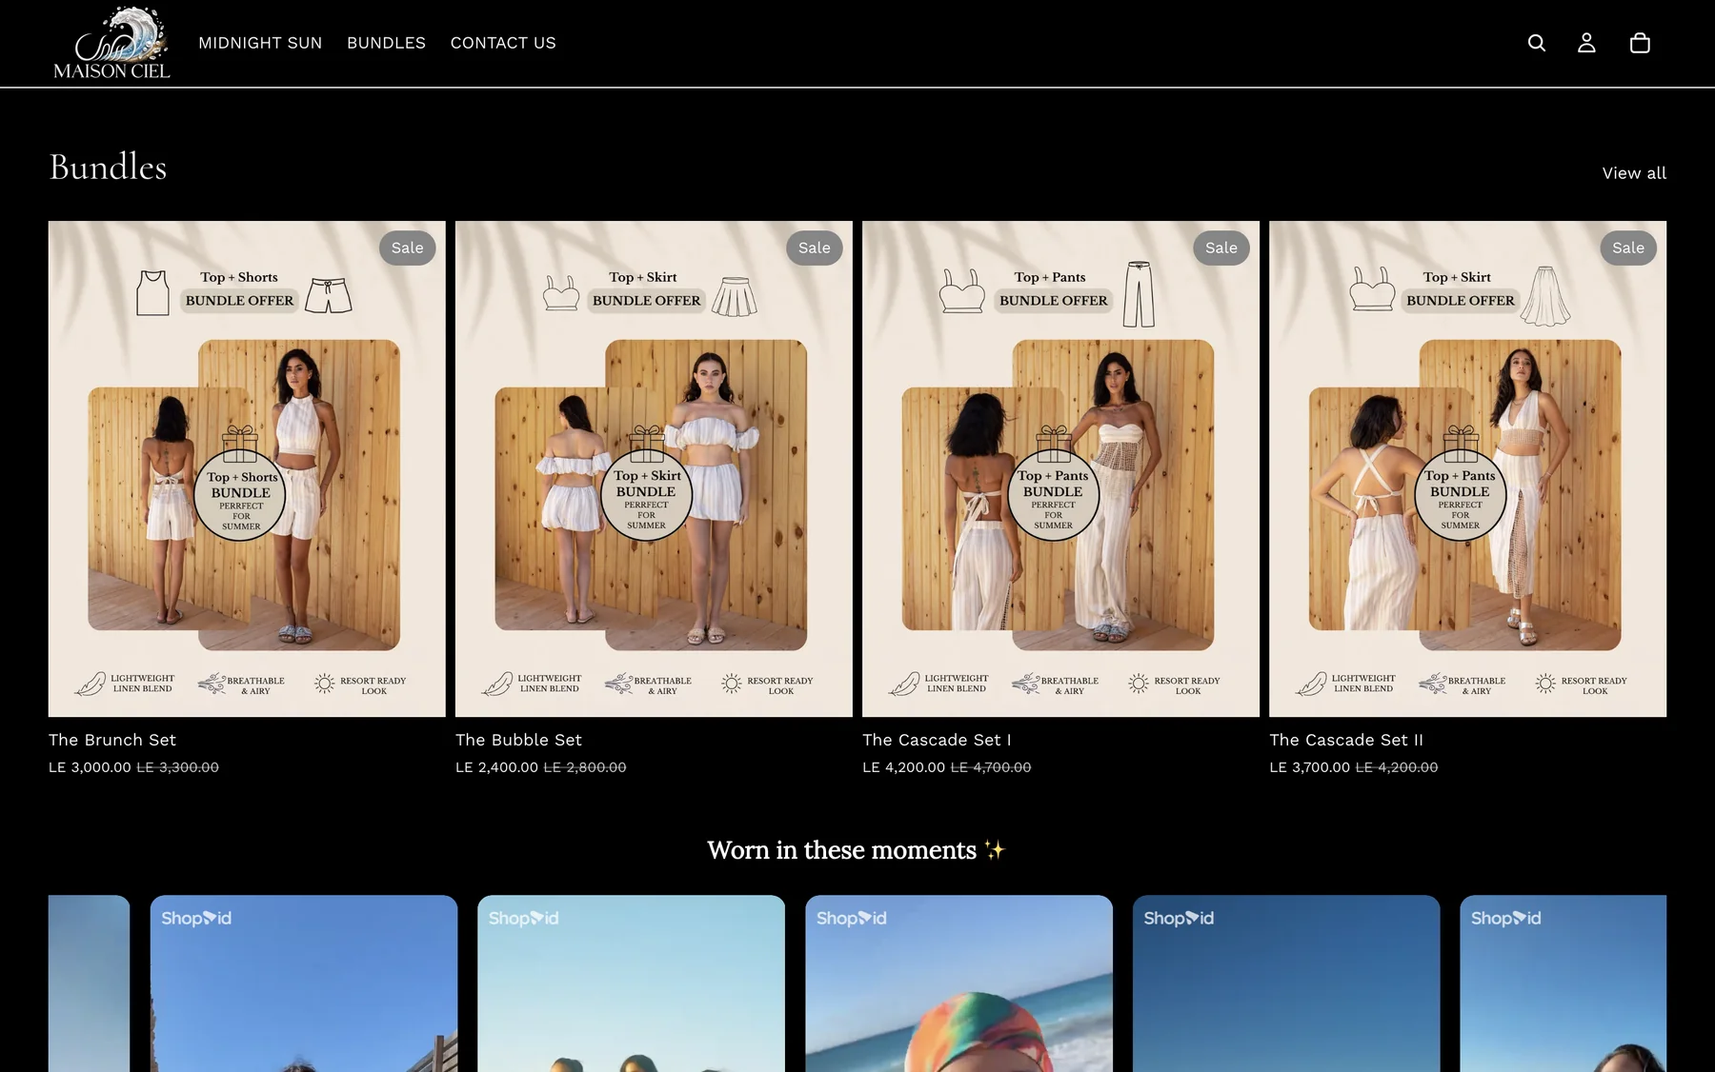Click the struck-through LE 3,300.00 price
This screenshot has height=1072, width=1715.
pos(177,767)
